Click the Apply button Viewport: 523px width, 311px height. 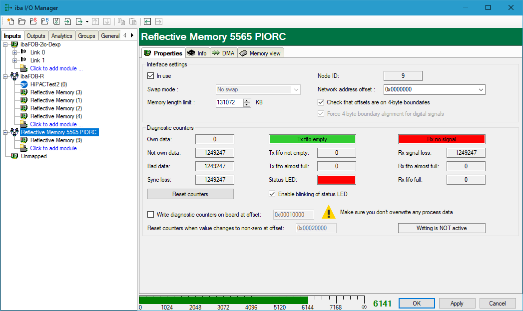(x=457, y=304)
